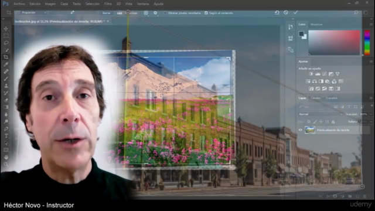Select the Horizontal Type tool
The height and width of the screenshot is (211, 375).
(x=6, y=136)
